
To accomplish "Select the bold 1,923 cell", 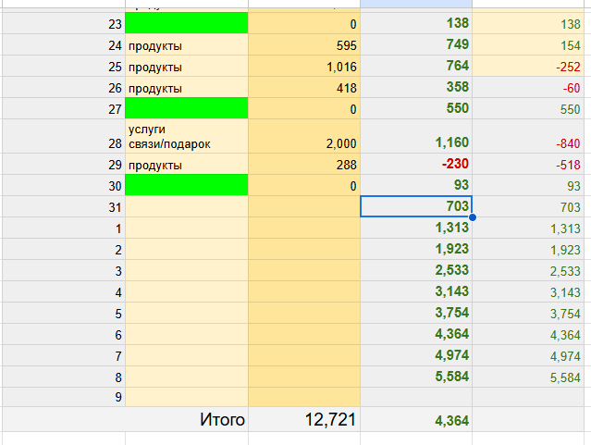I will (416, 249).
